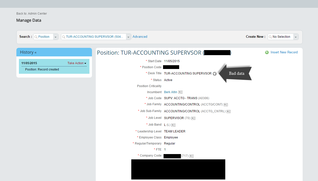Click magnifier icon in Create New box
The image size is (318, 181).
tap(270, 37)
